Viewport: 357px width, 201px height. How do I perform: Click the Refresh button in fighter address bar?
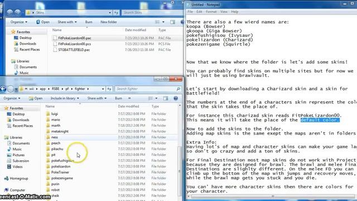tap(109, 89)
